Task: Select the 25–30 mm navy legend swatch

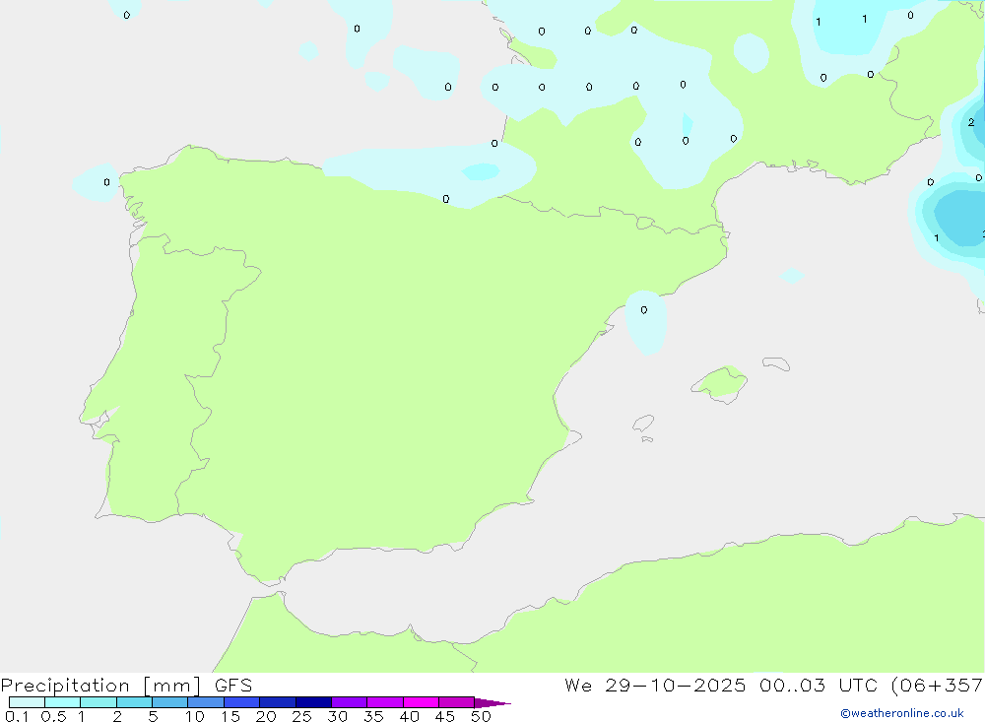Action: 313,702
